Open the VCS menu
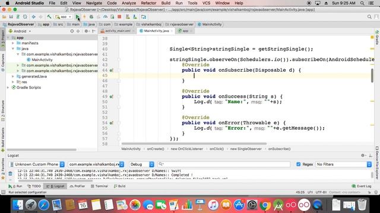This screenshot has height=213, width=380. [206, 3]
